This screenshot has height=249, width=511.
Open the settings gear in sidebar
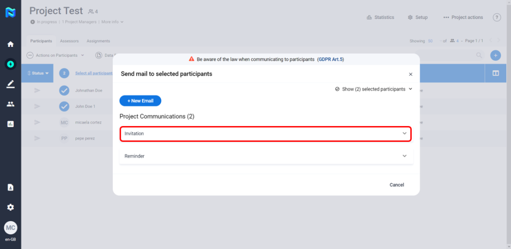[10, 207]
